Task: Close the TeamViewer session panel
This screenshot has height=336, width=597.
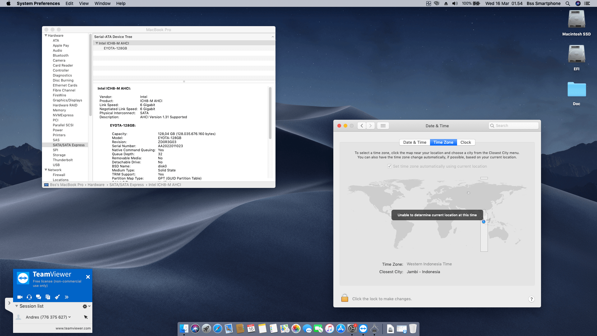Action: [88, 277]
